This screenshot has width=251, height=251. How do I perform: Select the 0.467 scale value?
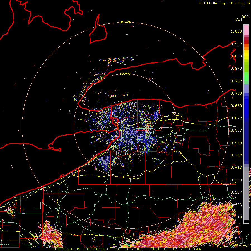coord(236,155)
